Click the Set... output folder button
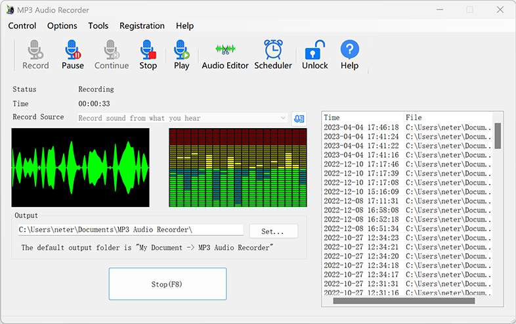This screenshot has height=324, width=516. point(274,231)
